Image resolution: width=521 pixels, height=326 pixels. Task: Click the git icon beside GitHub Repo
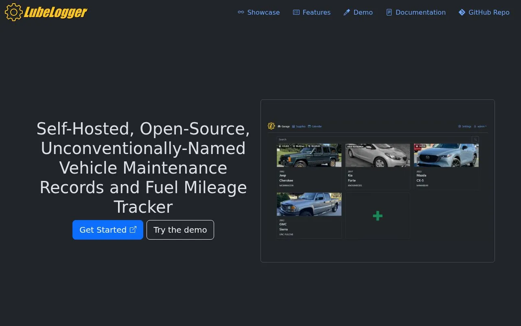click(462, 12)
